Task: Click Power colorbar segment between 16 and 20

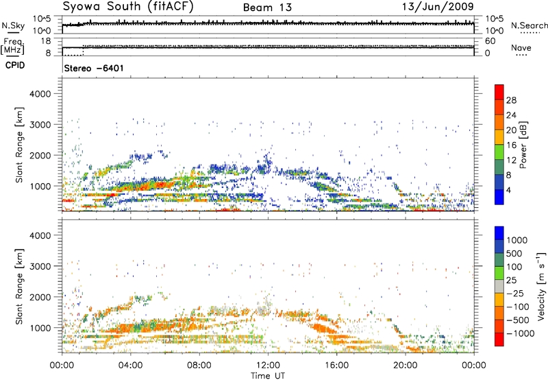Action: [499, 137]
